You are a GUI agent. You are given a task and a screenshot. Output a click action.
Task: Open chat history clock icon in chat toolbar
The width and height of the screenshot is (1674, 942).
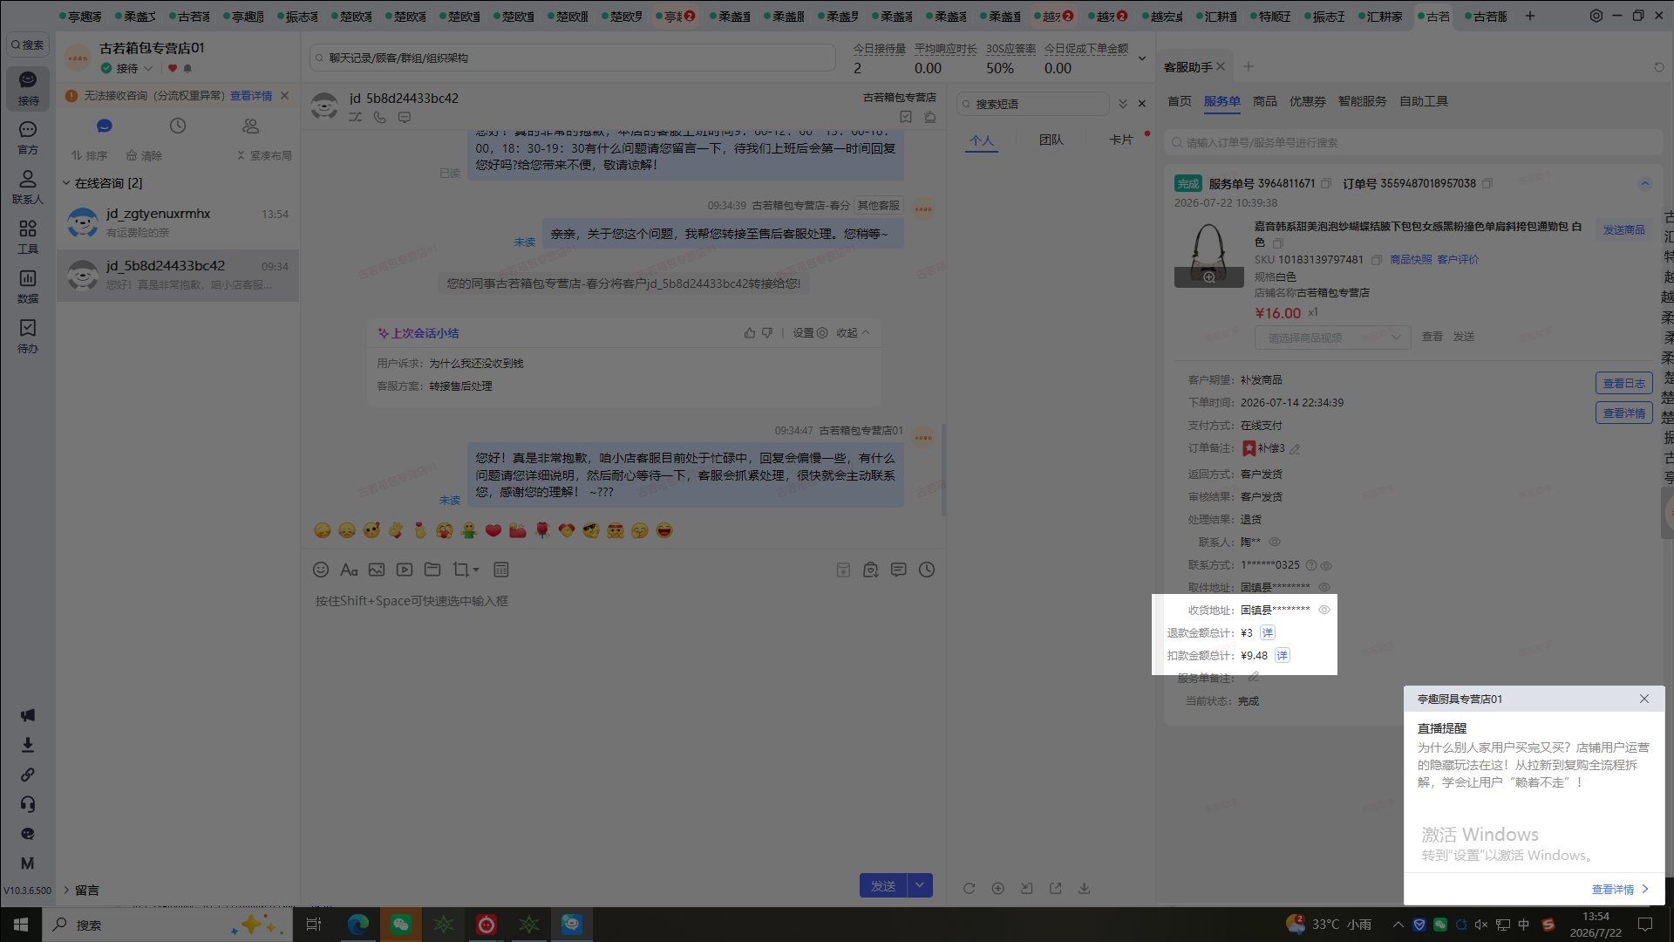coord(927,570)
